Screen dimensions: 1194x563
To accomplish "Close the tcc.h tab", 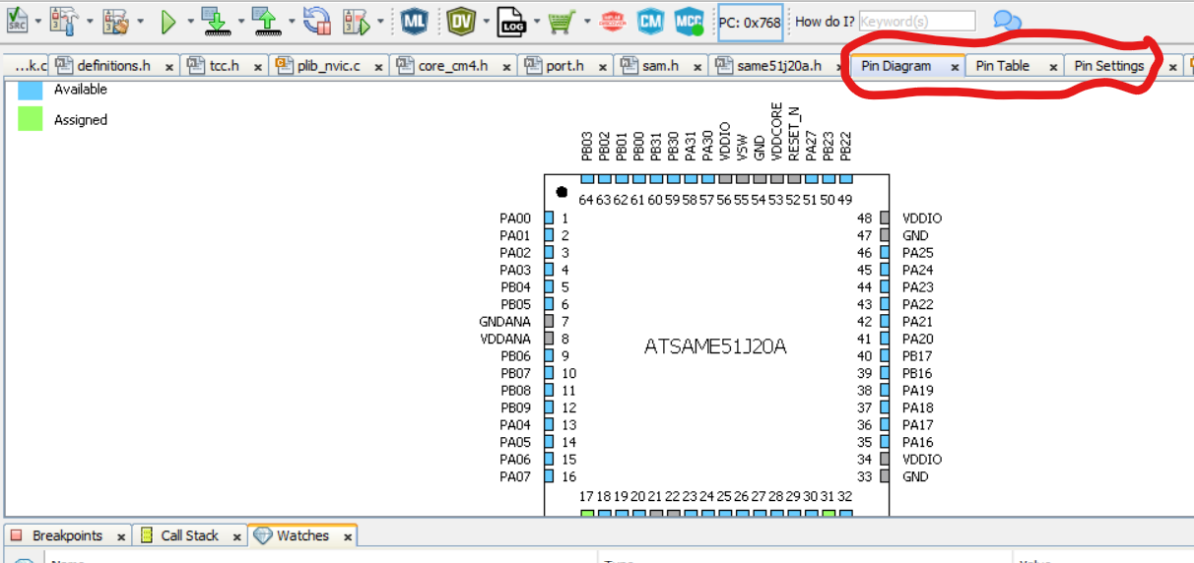I will click(258, 67).
